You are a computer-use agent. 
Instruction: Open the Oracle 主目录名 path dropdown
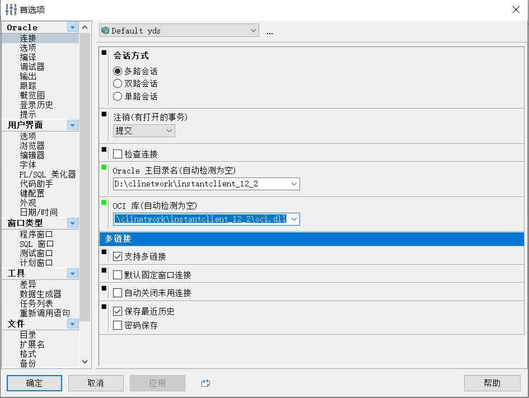coord(294,184)
